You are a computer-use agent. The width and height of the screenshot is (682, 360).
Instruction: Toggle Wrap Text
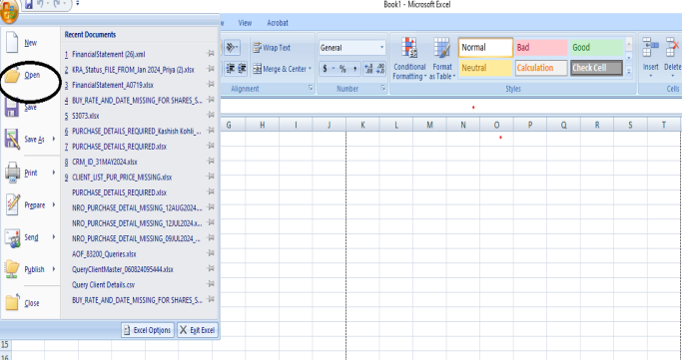coord(272,48)
